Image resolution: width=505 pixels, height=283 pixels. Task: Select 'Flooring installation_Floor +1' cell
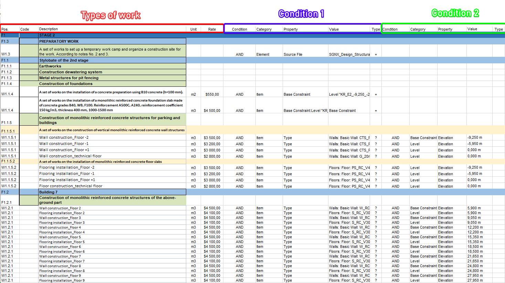tap(112, 180)
